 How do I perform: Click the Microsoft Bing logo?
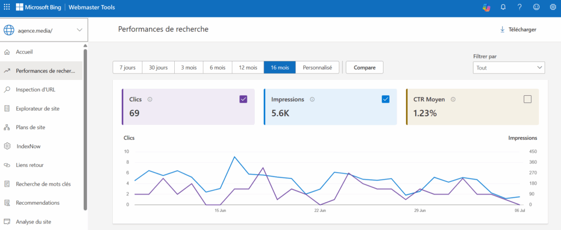pyautogui.click(x=38, y=7)
